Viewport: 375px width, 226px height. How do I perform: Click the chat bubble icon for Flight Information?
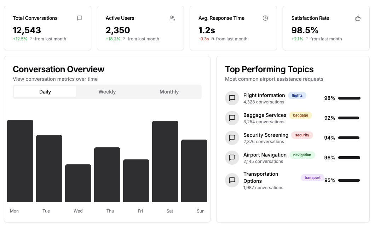pyautogui.click(x=232, y=98)
